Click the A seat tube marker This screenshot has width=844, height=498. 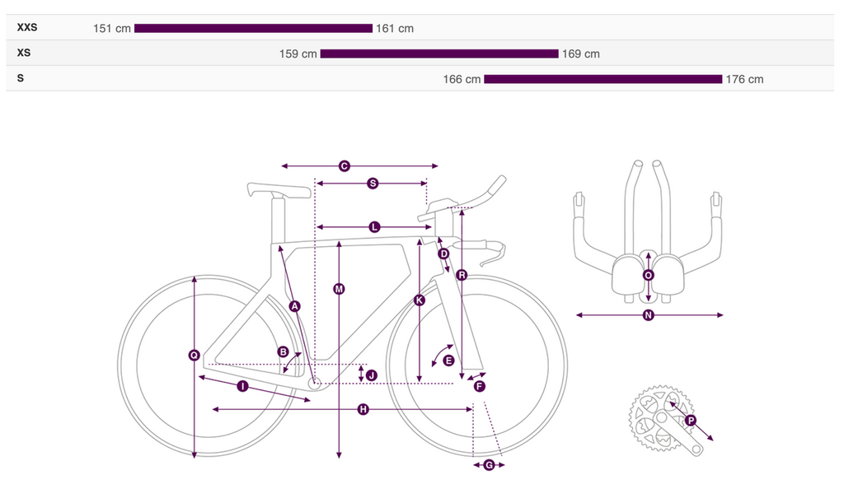pos(294,306)
